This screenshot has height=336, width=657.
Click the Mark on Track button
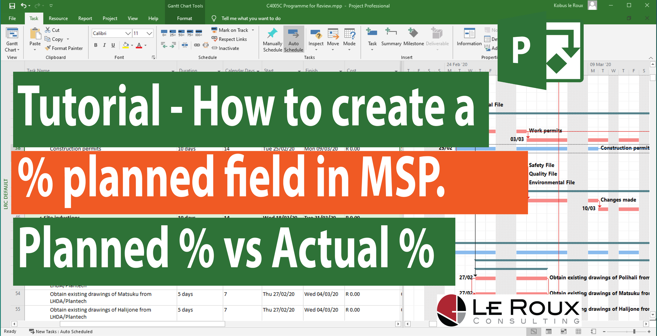click(x=230, y=30)
